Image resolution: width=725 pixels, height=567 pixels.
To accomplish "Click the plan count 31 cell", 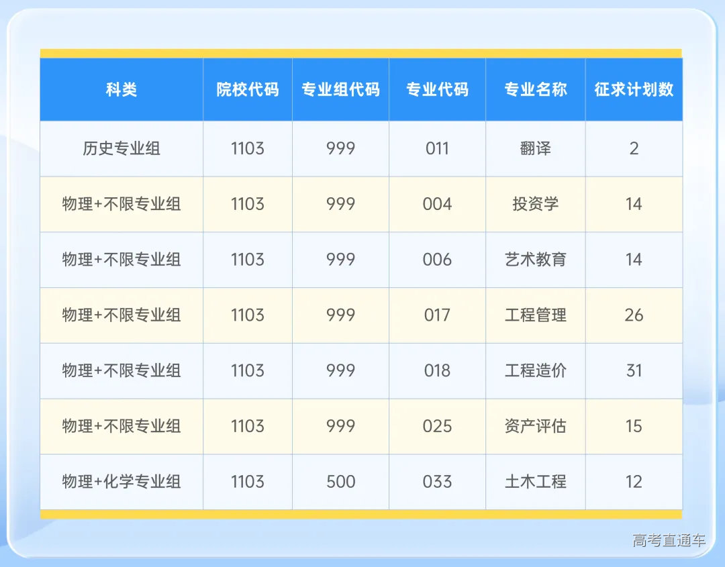I will [634, 371].
